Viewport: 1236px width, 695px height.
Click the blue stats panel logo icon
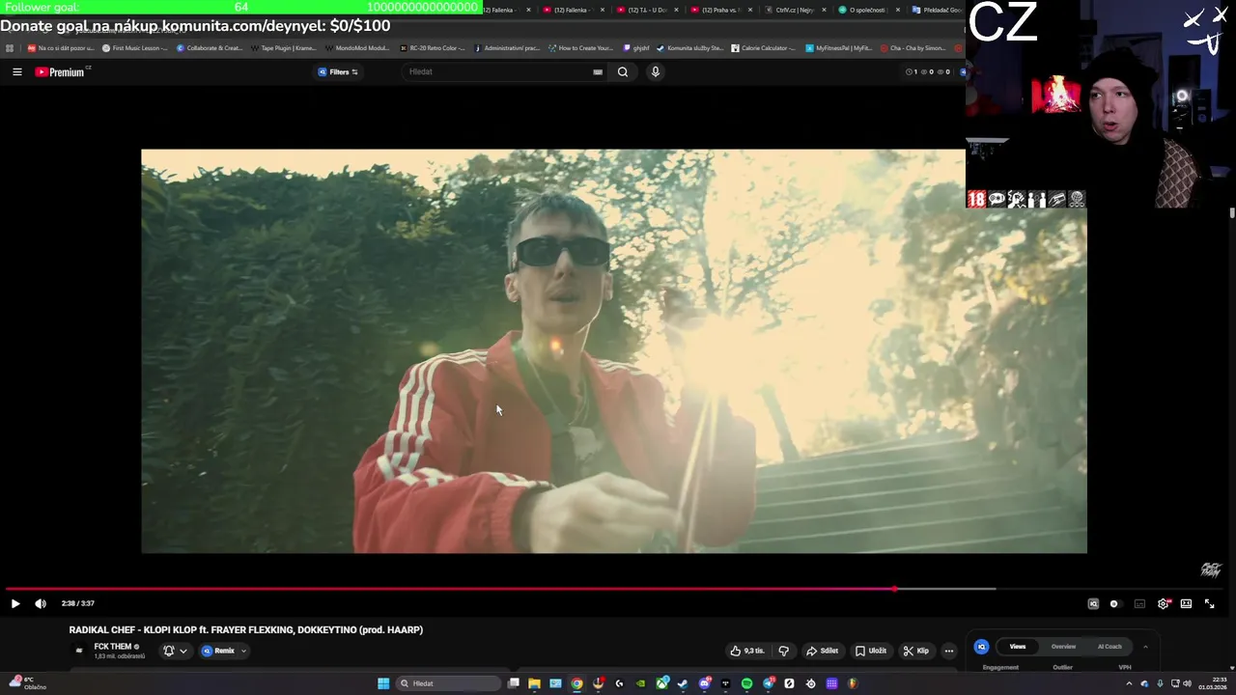(x=981, y=647)
